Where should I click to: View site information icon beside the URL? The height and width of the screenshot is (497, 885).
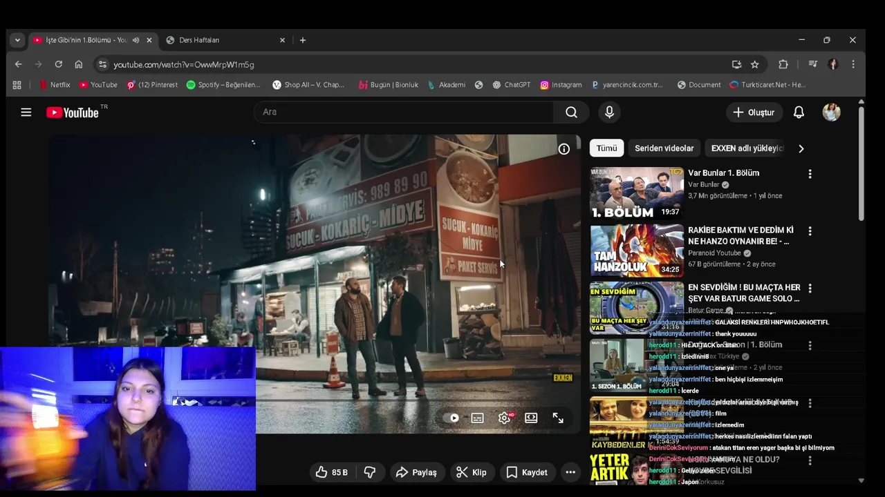102,64
